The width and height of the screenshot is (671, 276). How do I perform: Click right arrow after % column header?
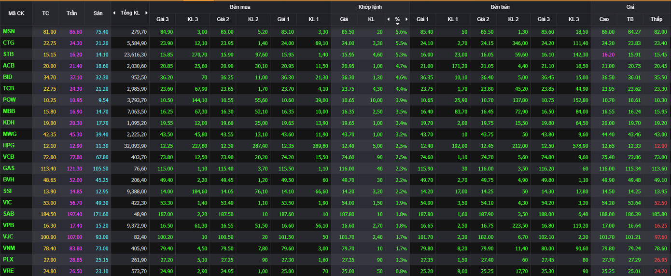click(x=406, y=19)
